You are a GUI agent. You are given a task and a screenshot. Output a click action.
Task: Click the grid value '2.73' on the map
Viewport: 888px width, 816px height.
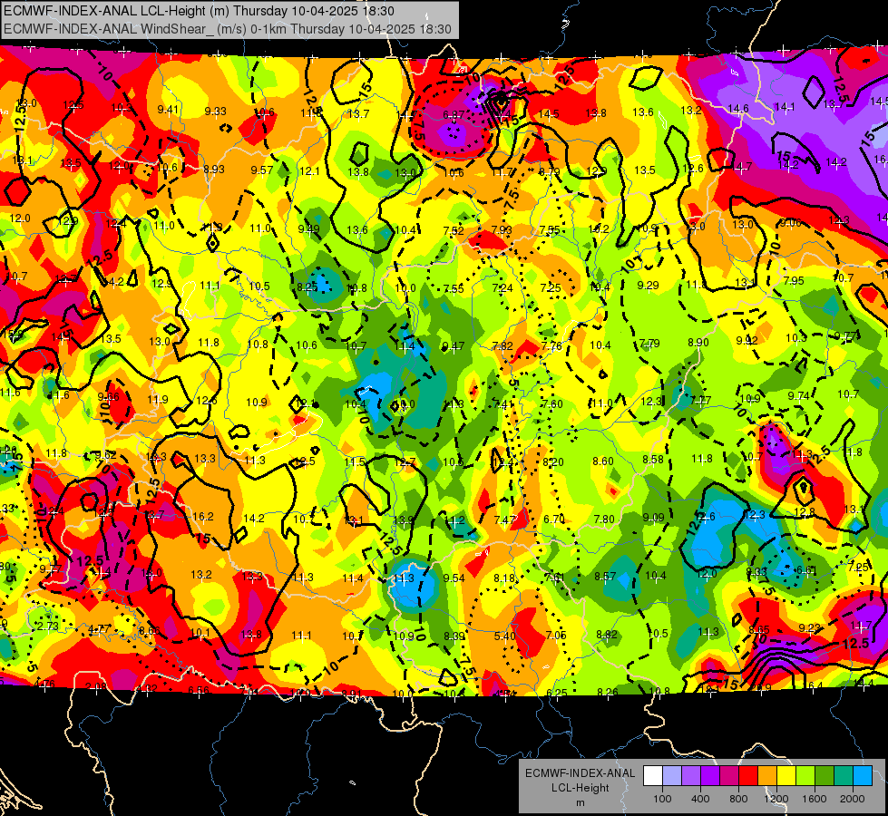coord(48,626)
